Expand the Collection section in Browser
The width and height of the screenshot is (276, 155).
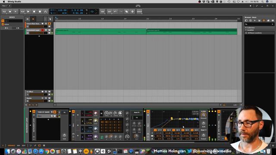(251, 28)
